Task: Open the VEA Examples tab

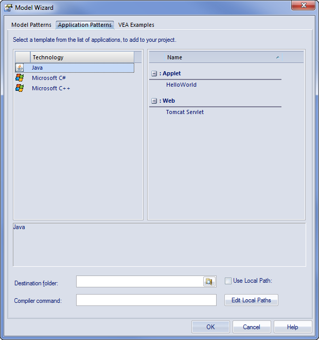Action: pos(136,25)
